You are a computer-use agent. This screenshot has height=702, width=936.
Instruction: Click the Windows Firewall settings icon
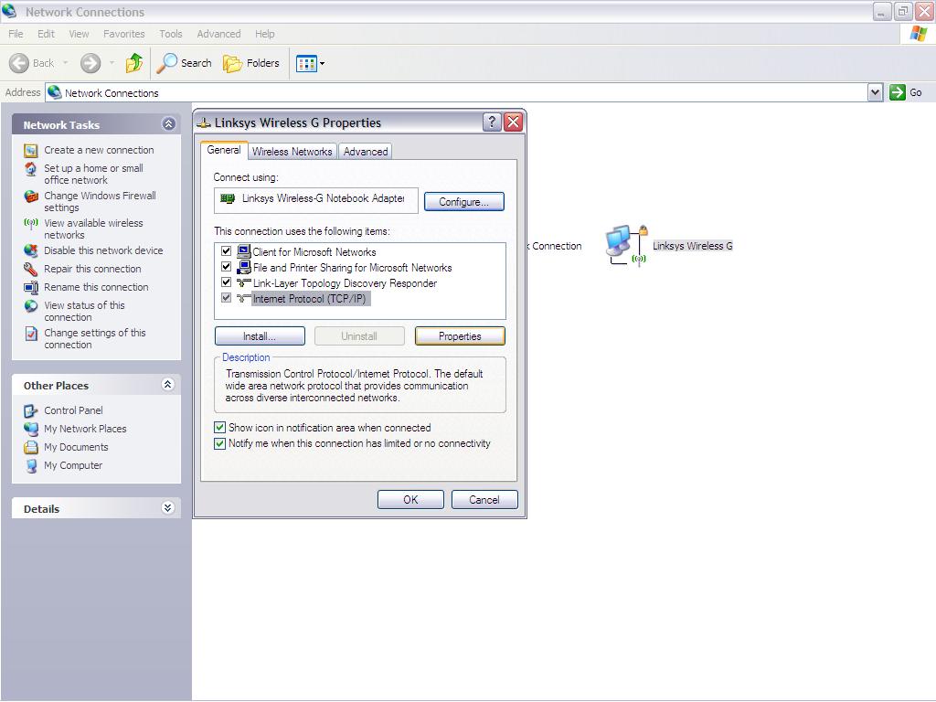click(31, 197)
